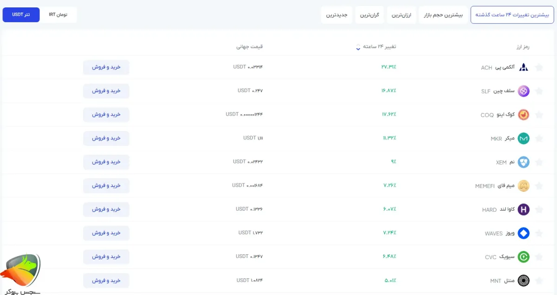Favorite CVC with its star
The height and width of the screenshot is (295, 557).
[x=539, y=257]
